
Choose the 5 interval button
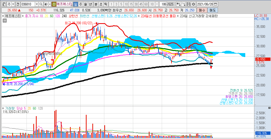tap(121, 4)
